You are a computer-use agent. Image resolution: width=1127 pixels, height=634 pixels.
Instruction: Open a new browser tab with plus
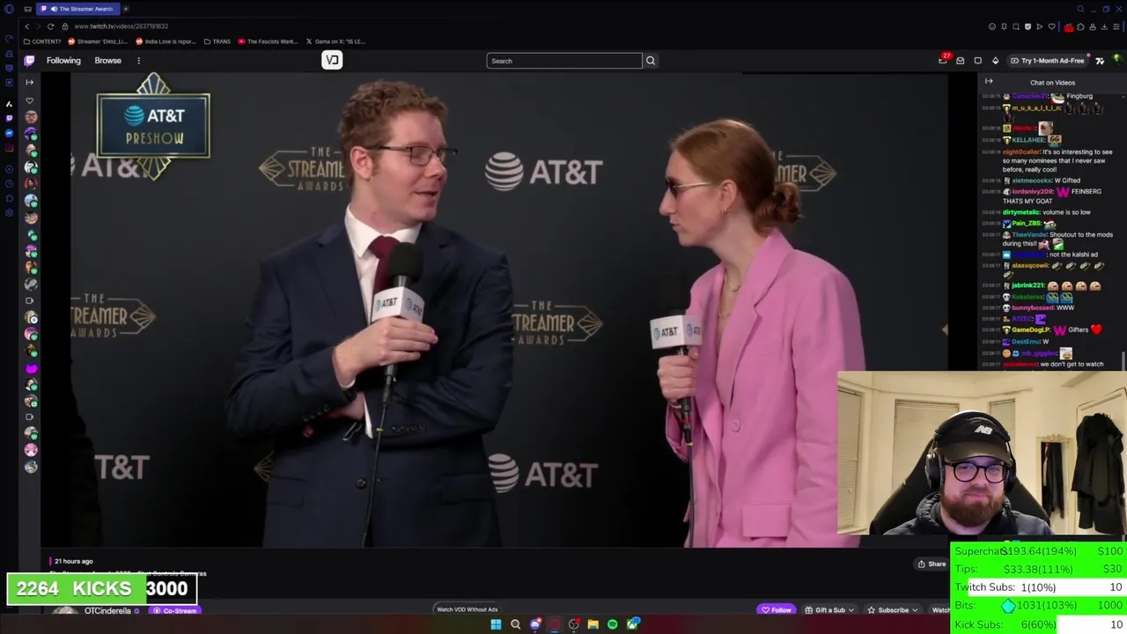tap(126, 9)
